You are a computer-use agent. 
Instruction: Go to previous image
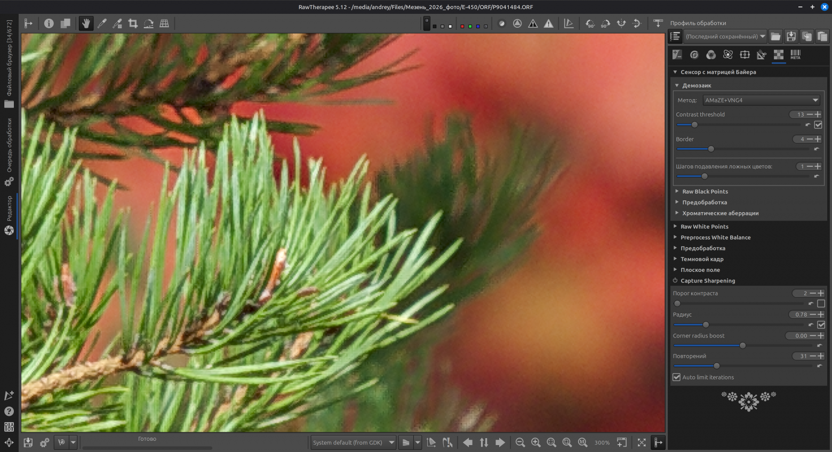point(468,442)
